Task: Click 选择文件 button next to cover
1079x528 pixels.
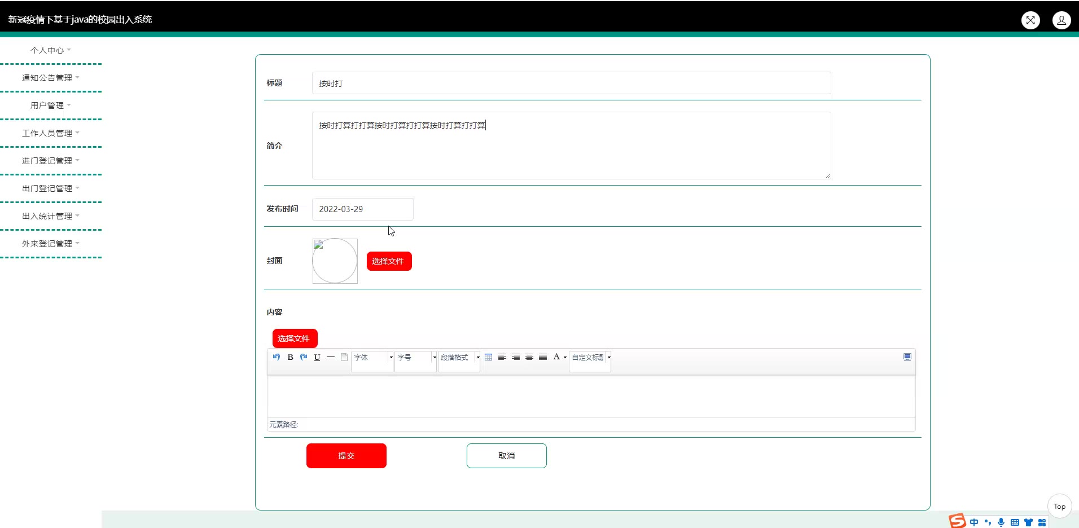Action: (389, 261)
